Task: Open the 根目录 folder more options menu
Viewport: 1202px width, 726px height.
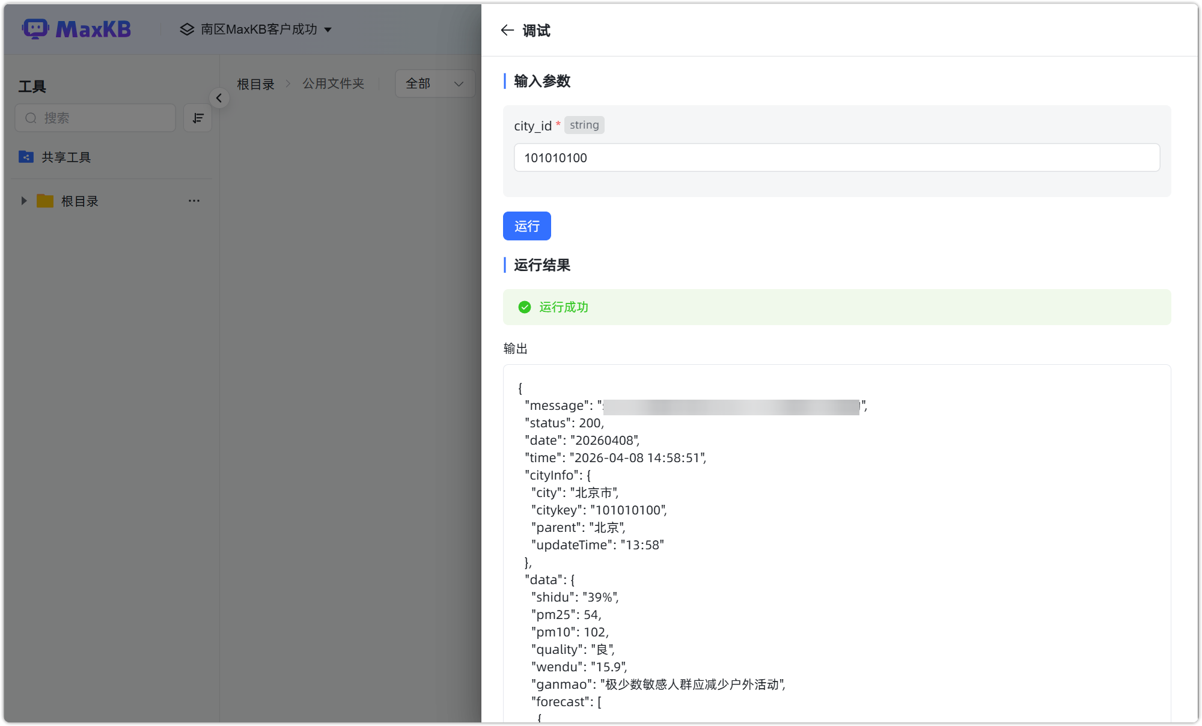Action: coord(194,201)
